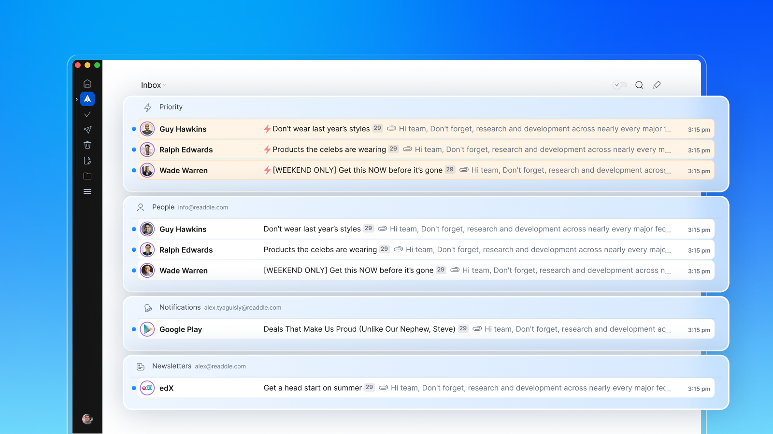This screenshot has width=773, height=434.
Task: Select the Notifications section header
Action: coord(180,308)
